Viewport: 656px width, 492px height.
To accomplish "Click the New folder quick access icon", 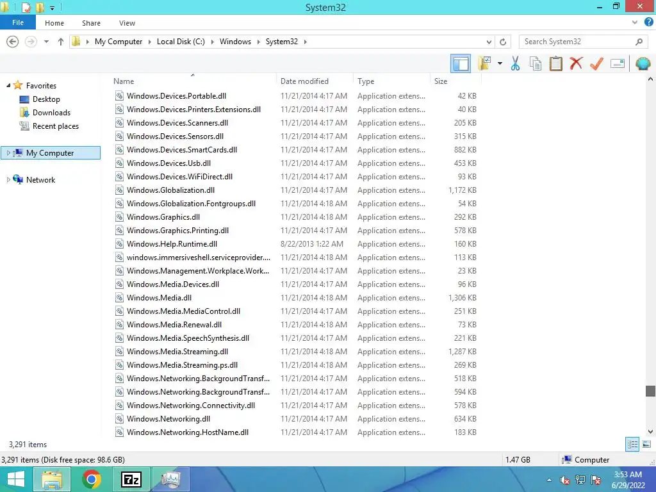I will coord(40,7).
